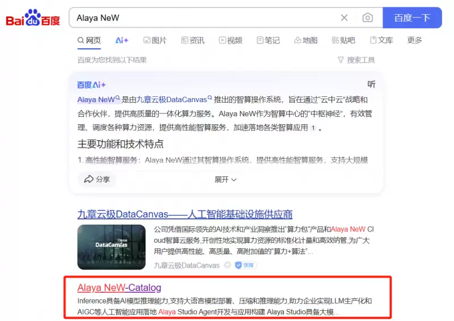Click the 听 listen button in AI card
Viewport: 454px width, 321px height.
point(371,85)
